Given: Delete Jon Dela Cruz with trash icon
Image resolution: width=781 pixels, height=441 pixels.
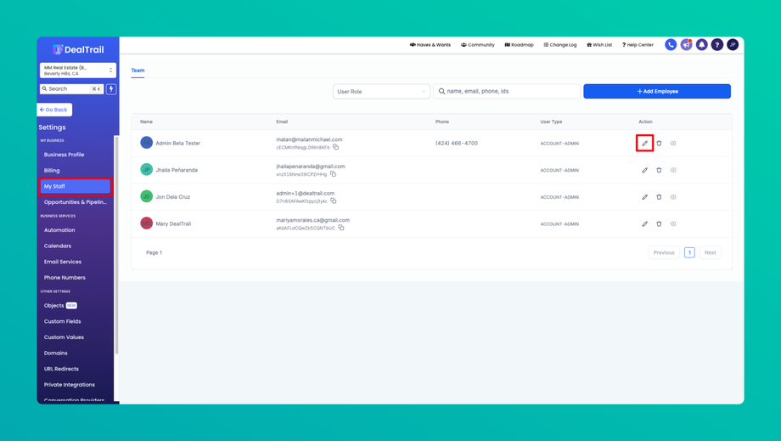Looking at the screenshot, I should [659, 197].
